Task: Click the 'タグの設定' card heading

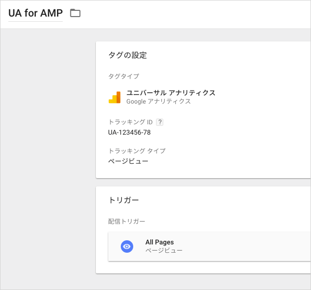Action: point(128,55)
